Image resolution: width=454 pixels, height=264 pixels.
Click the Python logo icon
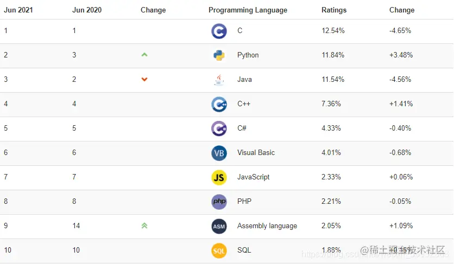coord(219,55)
